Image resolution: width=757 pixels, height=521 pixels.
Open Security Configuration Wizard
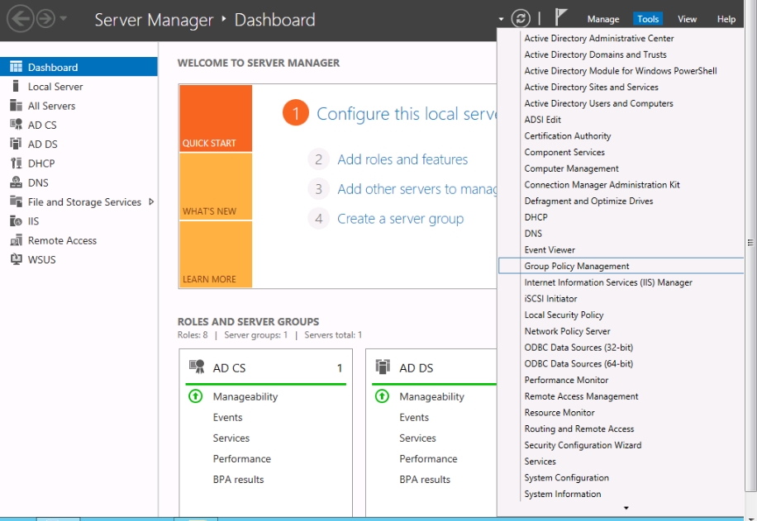(x=583, y=445)
